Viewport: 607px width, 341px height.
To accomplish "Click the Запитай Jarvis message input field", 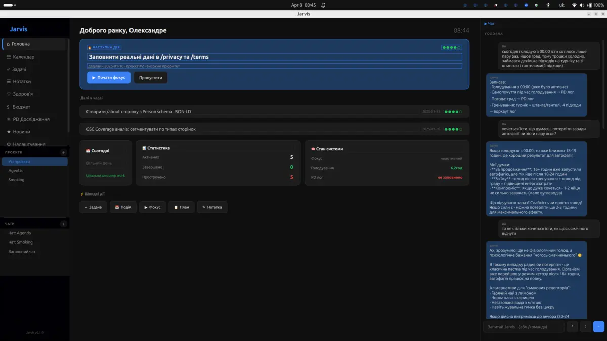I will coord(523,327).
